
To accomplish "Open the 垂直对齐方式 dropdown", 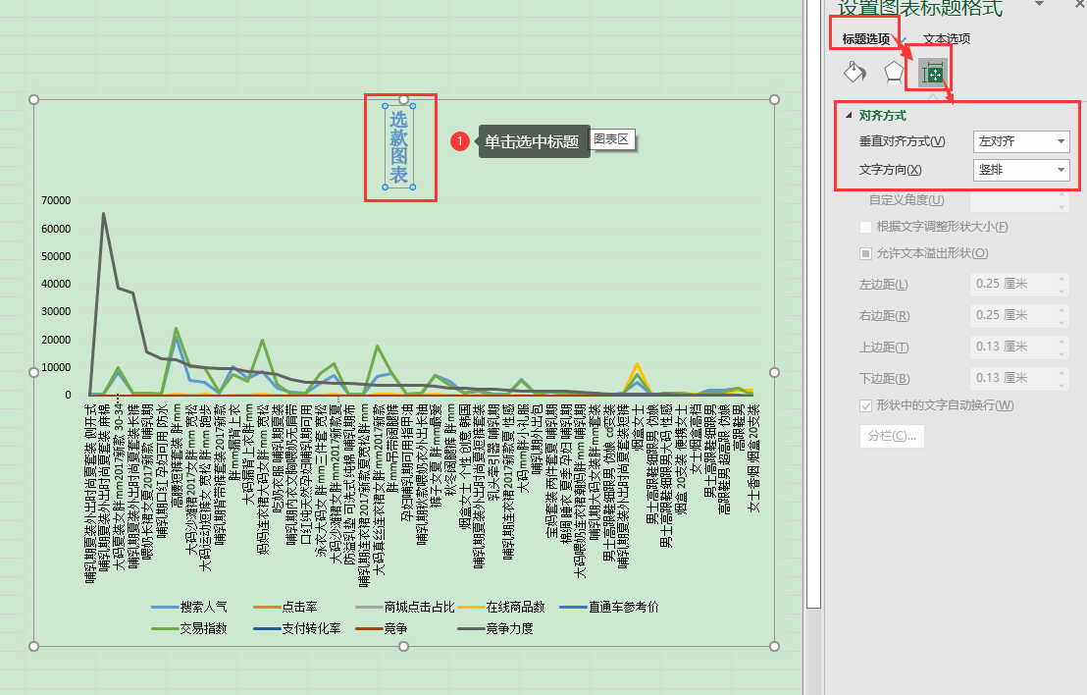I will click(x=1020, y=141).
